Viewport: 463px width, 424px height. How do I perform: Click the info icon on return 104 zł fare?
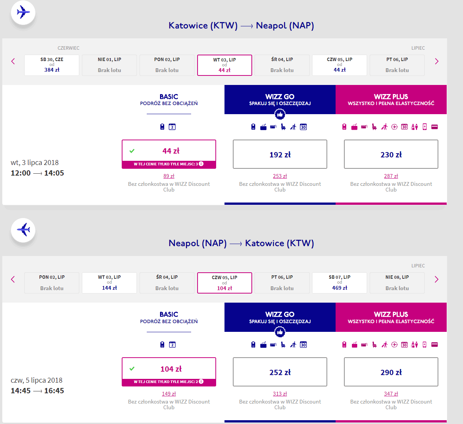(201, 382)
